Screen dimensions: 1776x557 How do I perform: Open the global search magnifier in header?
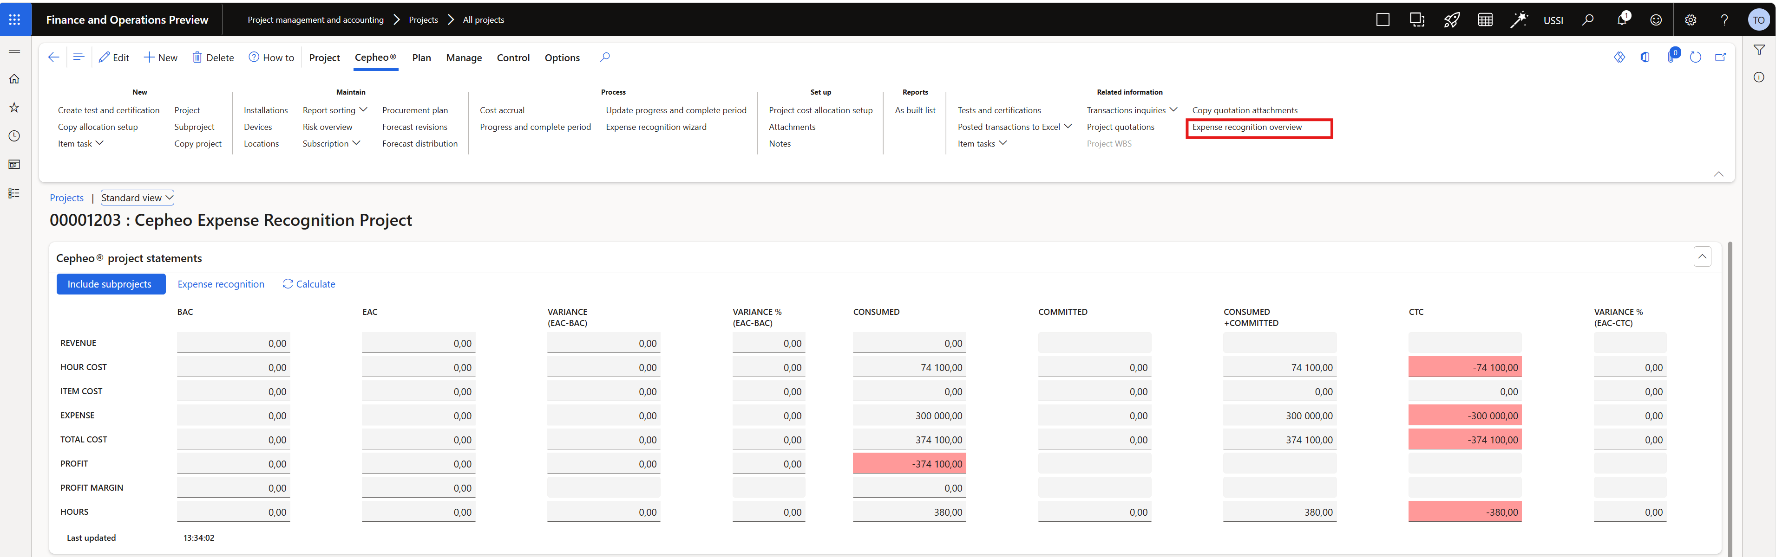[1588, 19]
